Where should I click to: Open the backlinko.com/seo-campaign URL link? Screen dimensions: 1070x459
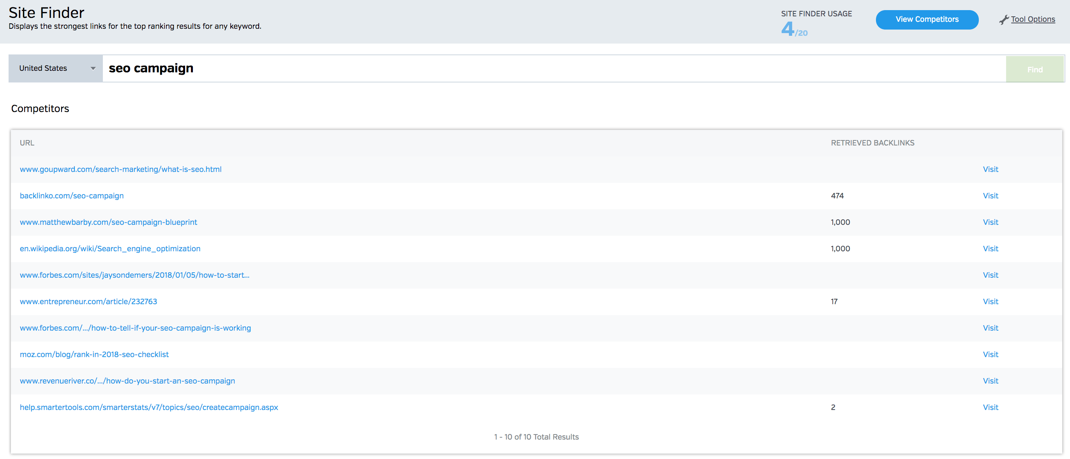coord(71,196)
